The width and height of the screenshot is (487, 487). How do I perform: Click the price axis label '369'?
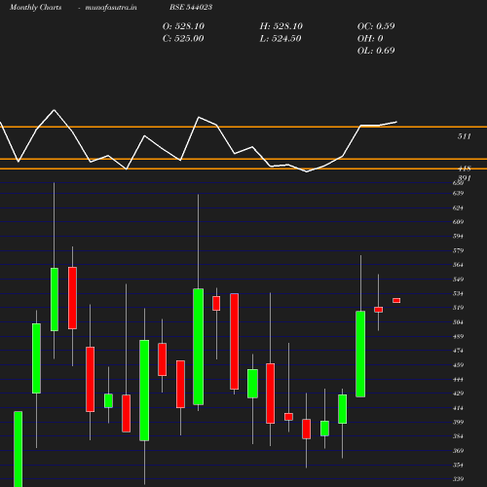(x=458, y=451)
